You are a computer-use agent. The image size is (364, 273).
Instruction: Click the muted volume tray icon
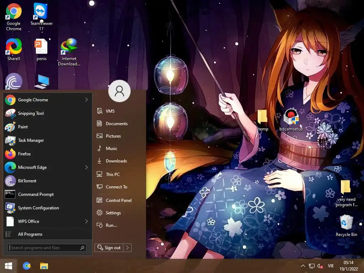point(320,266)
